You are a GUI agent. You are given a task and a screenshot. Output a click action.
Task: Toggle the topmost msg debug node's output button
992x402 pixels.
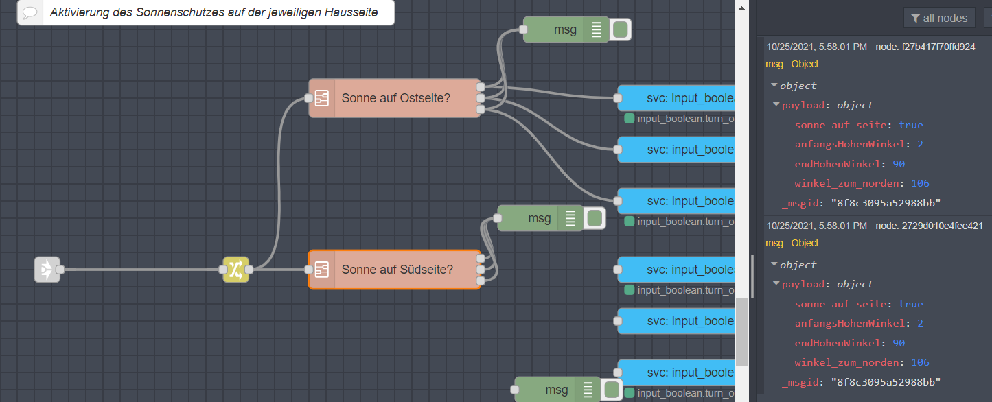tap(620, 29)
